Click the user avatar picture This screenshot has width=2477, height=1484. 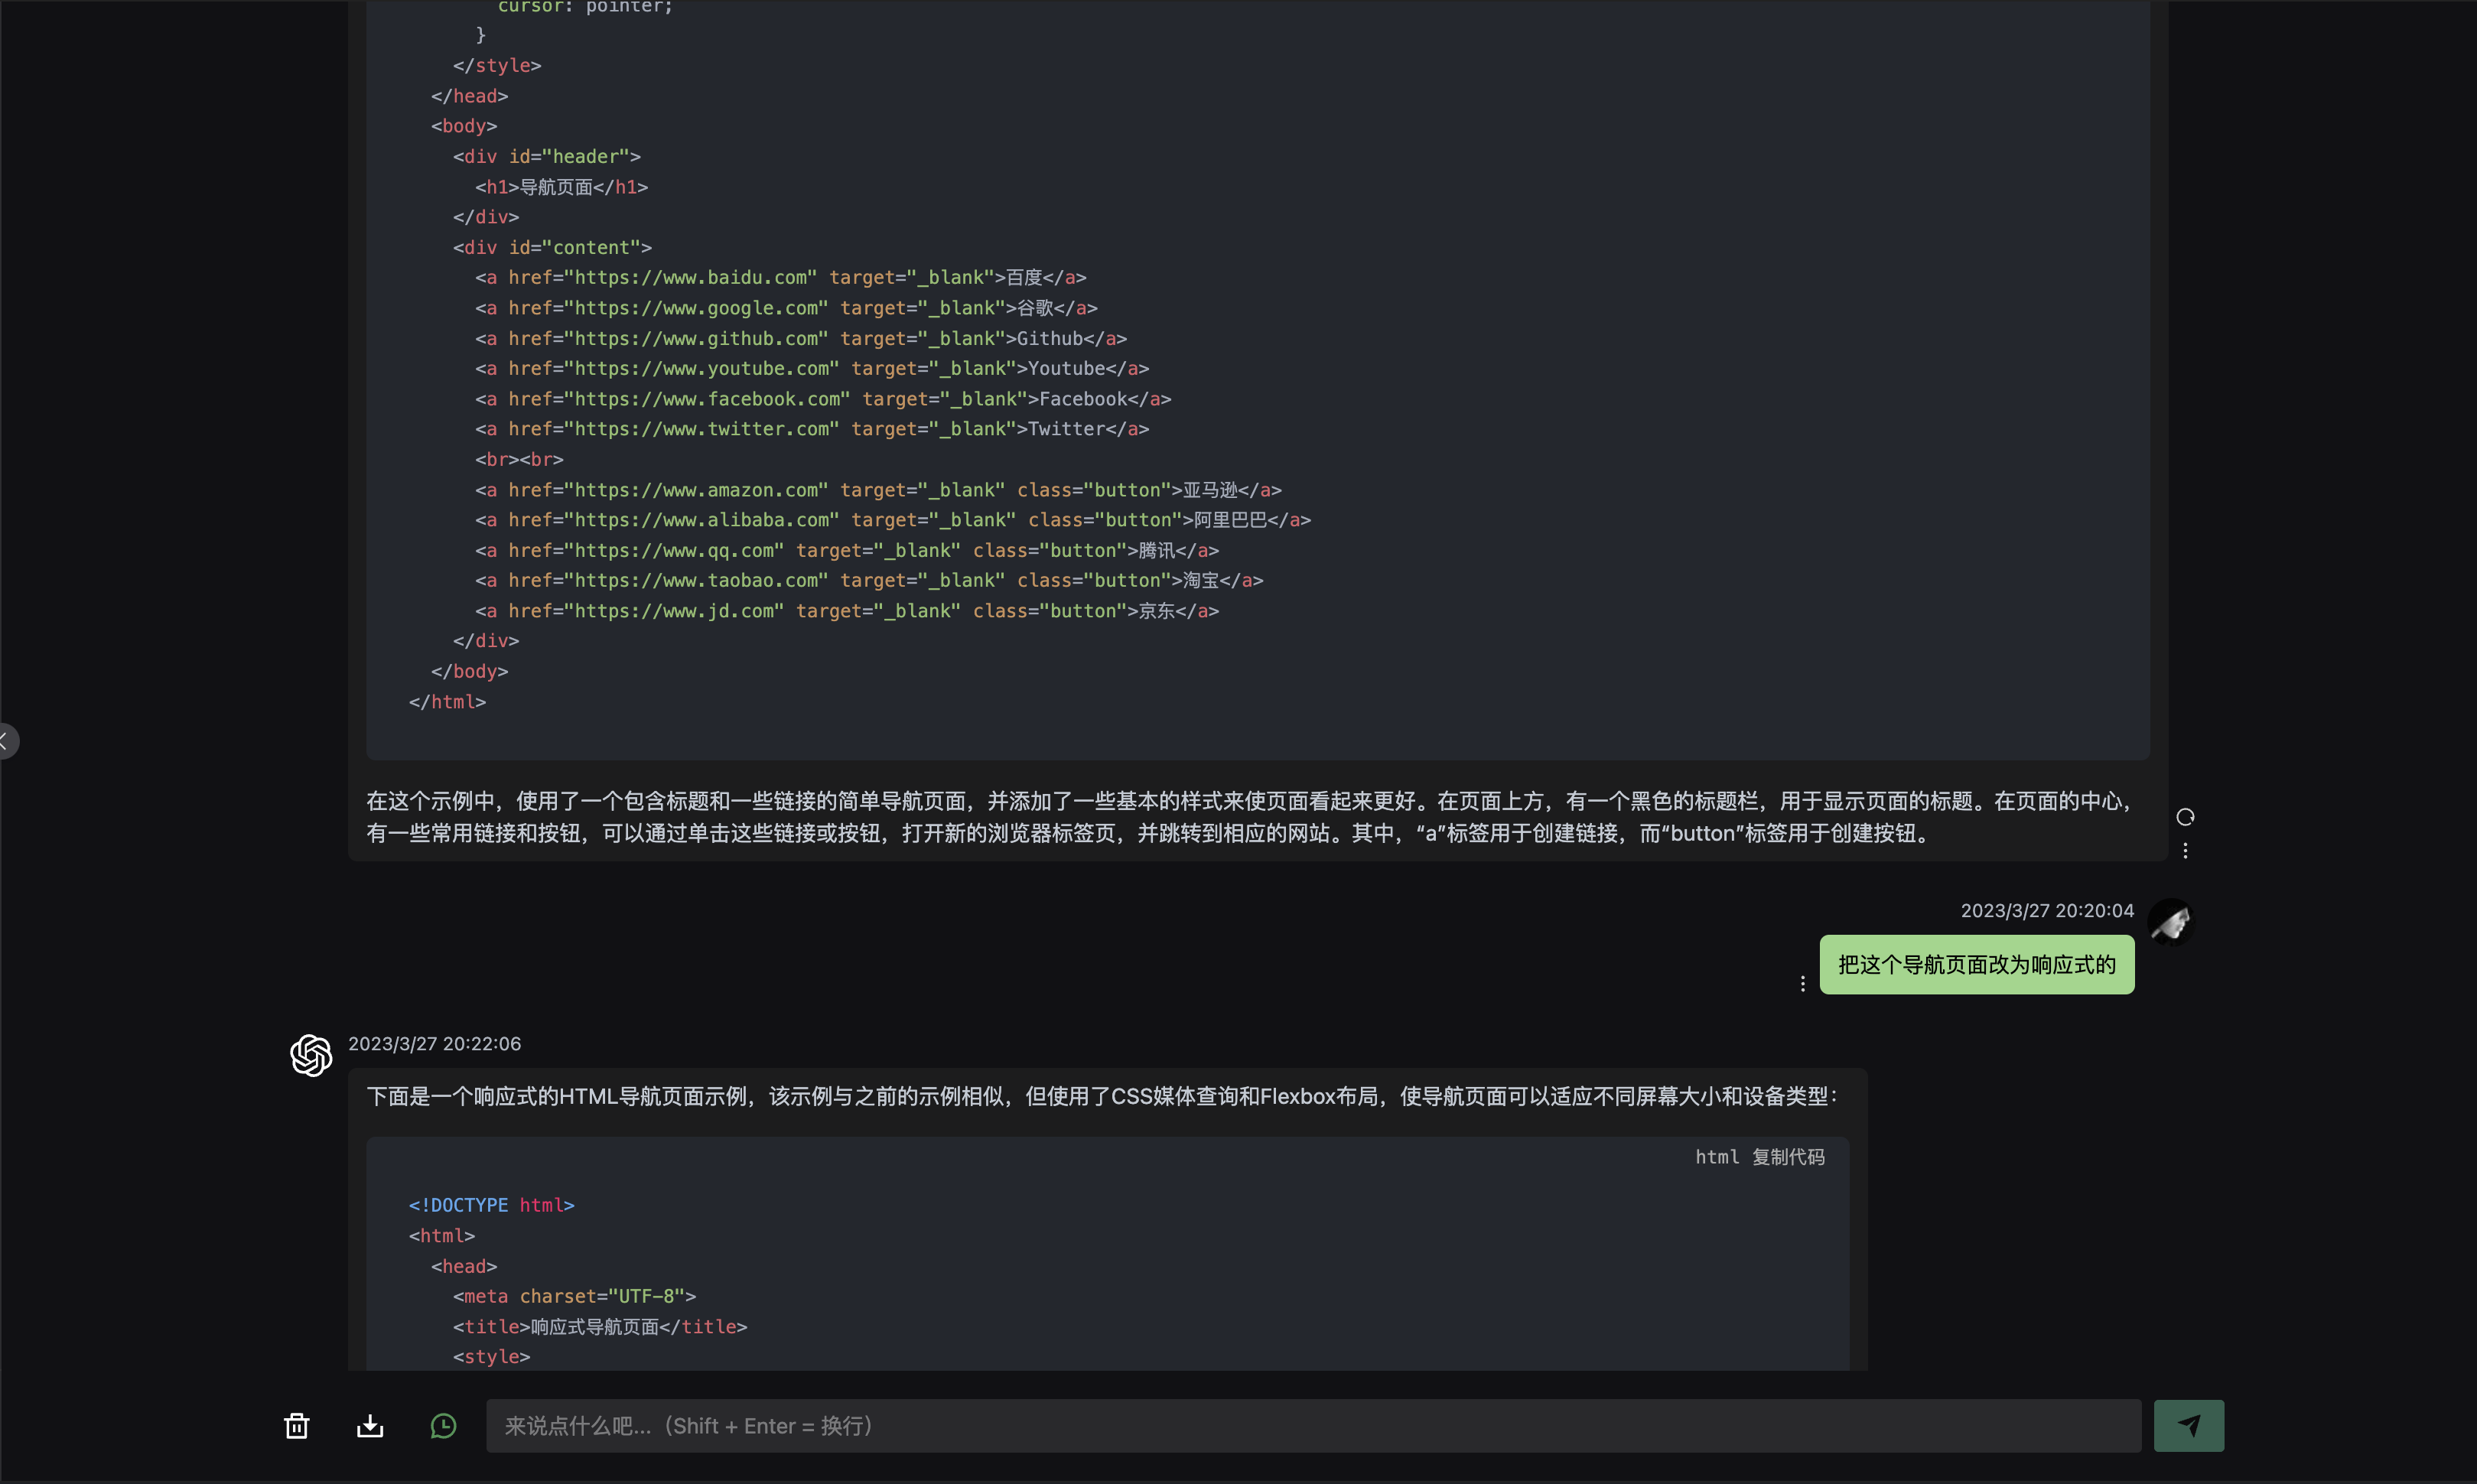pyautogui.click(x=2171, y=921)
